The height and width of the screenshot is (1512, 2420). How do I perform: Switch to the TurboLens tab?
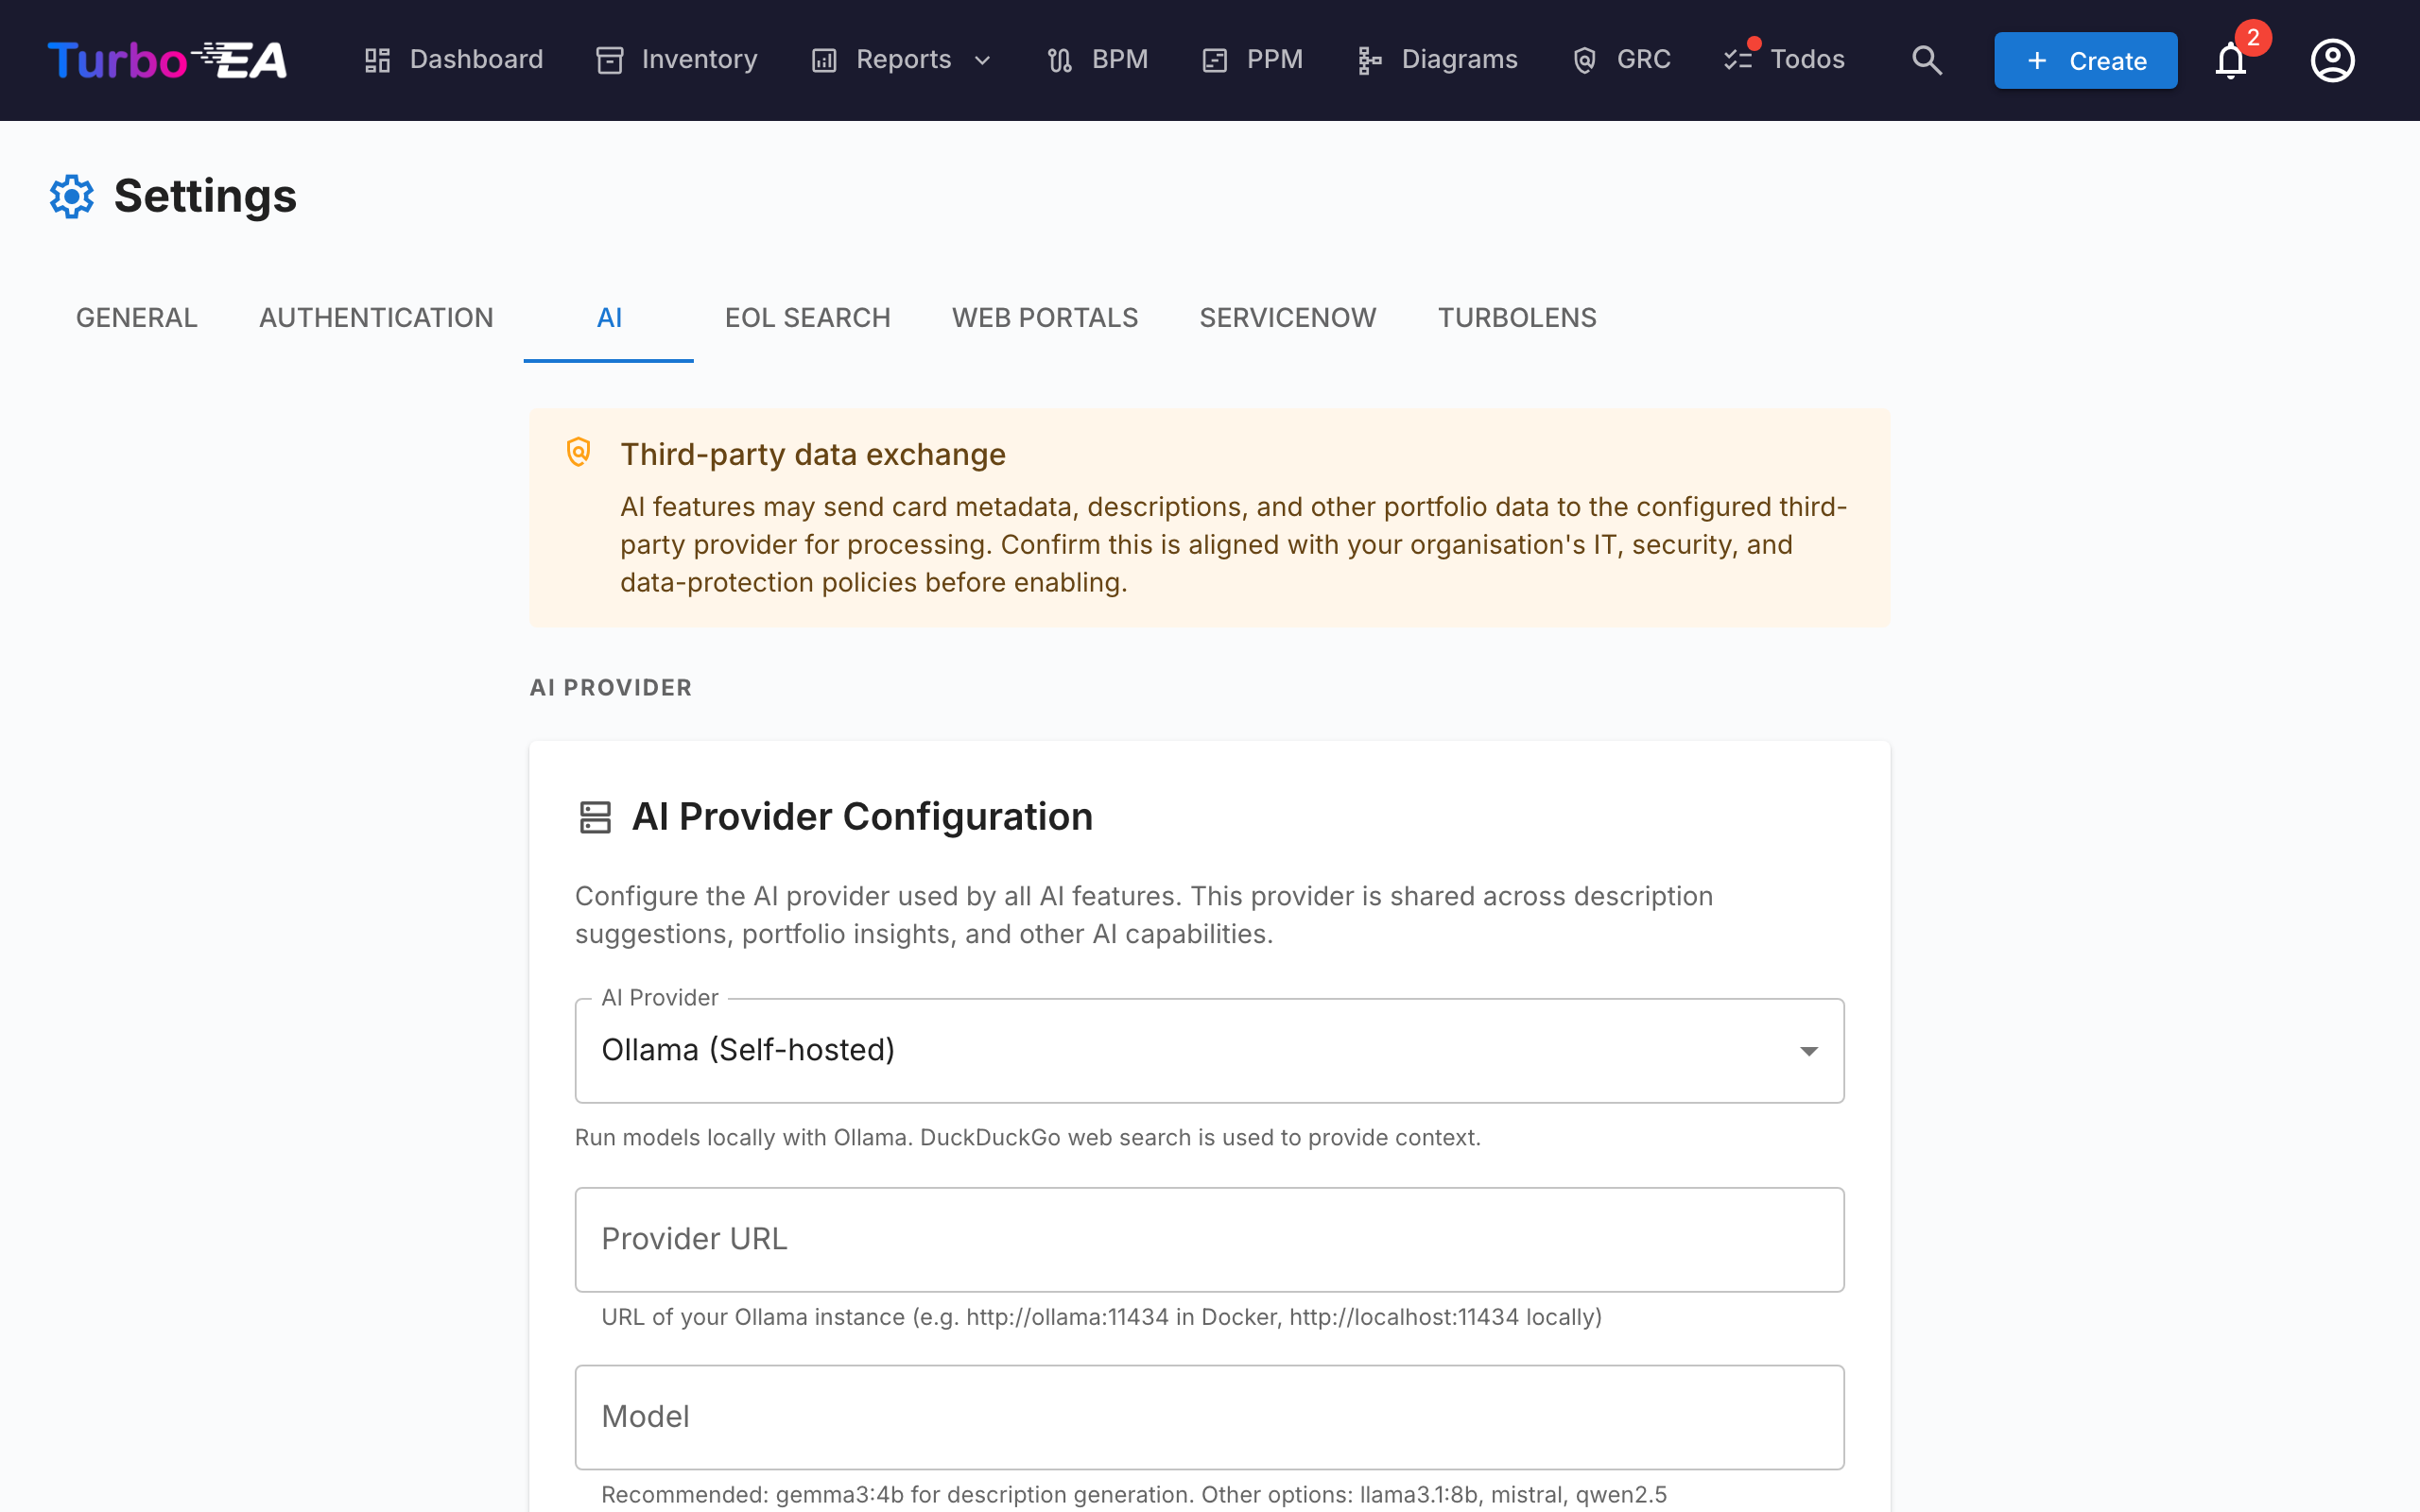[1517, 318]
